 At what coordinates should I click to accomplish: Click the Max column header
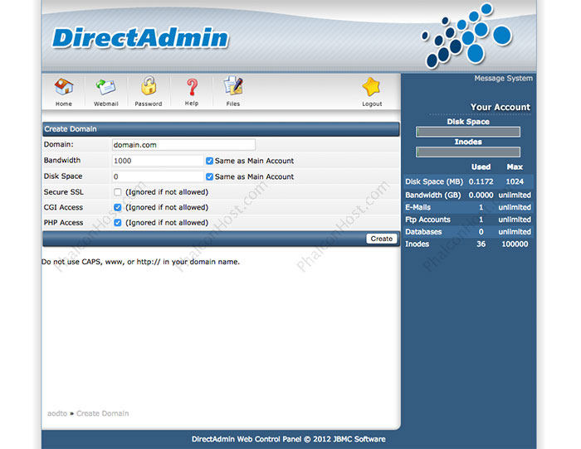click(515, 167)
